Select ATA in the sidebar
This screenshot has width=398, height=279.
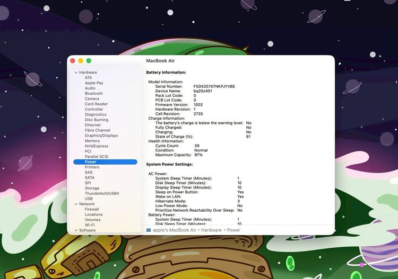88,78
